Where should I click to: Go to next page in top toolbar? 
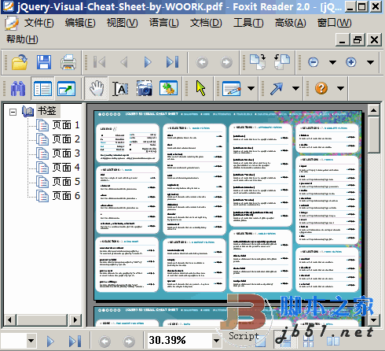tap(148, 62)
